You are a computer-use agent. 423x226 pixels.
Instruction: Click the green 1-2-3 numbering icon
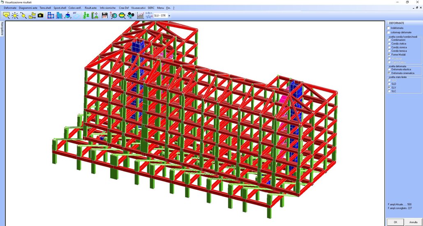(86, 16)
